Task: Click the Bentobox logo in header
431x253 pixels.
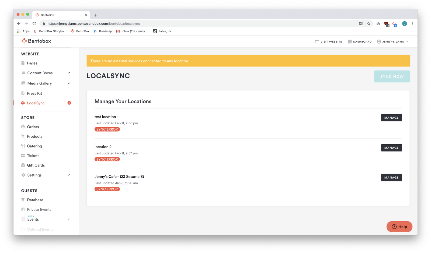Action: [x=36, y=41]
